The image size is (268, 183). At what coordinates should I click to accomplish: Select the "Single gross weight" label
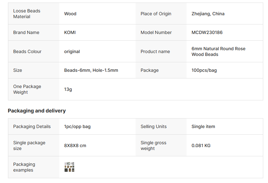coord(153,146)
